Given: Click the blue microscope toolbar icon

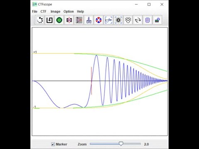Looking at the screenshot, I should (x=89, y=20).
